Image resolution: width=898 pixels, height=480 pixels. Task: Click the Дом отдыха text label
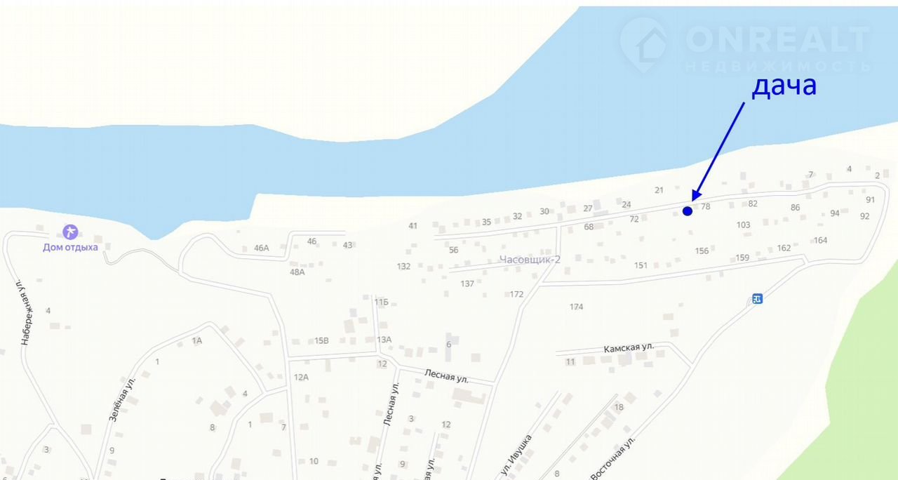pyautogui.click(x=70, y=247)
